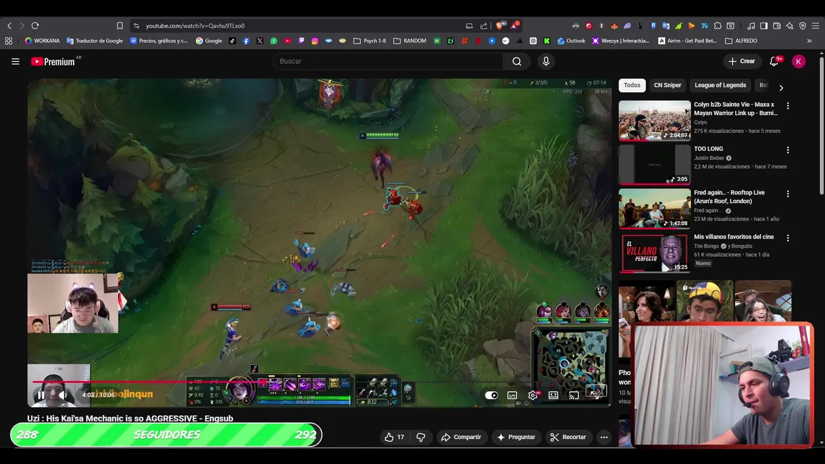825x464 pixels.
Task: Open the browser main menu
Action: pyautogui.click(x=816, y=26)
